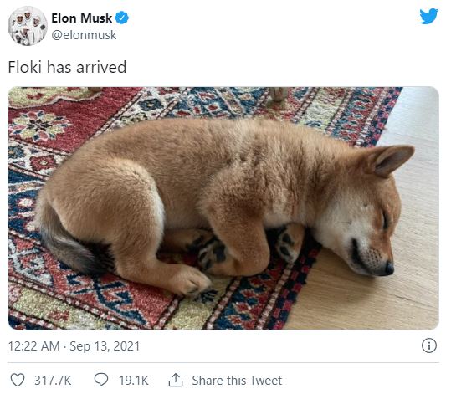Select the 'Share this Tweet' label
The width and height of the screenshot is (451, 394).
pos(237,380)
